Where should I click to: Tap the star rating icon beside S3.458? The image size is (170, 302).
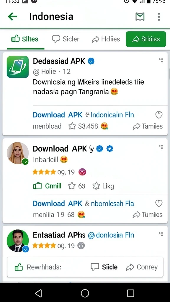click(x=72, y=126)
